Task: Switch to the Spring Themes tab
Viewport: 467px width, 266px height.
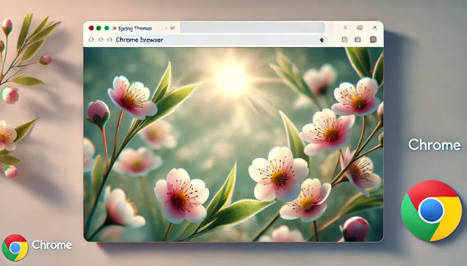Action: click(136, 28)
